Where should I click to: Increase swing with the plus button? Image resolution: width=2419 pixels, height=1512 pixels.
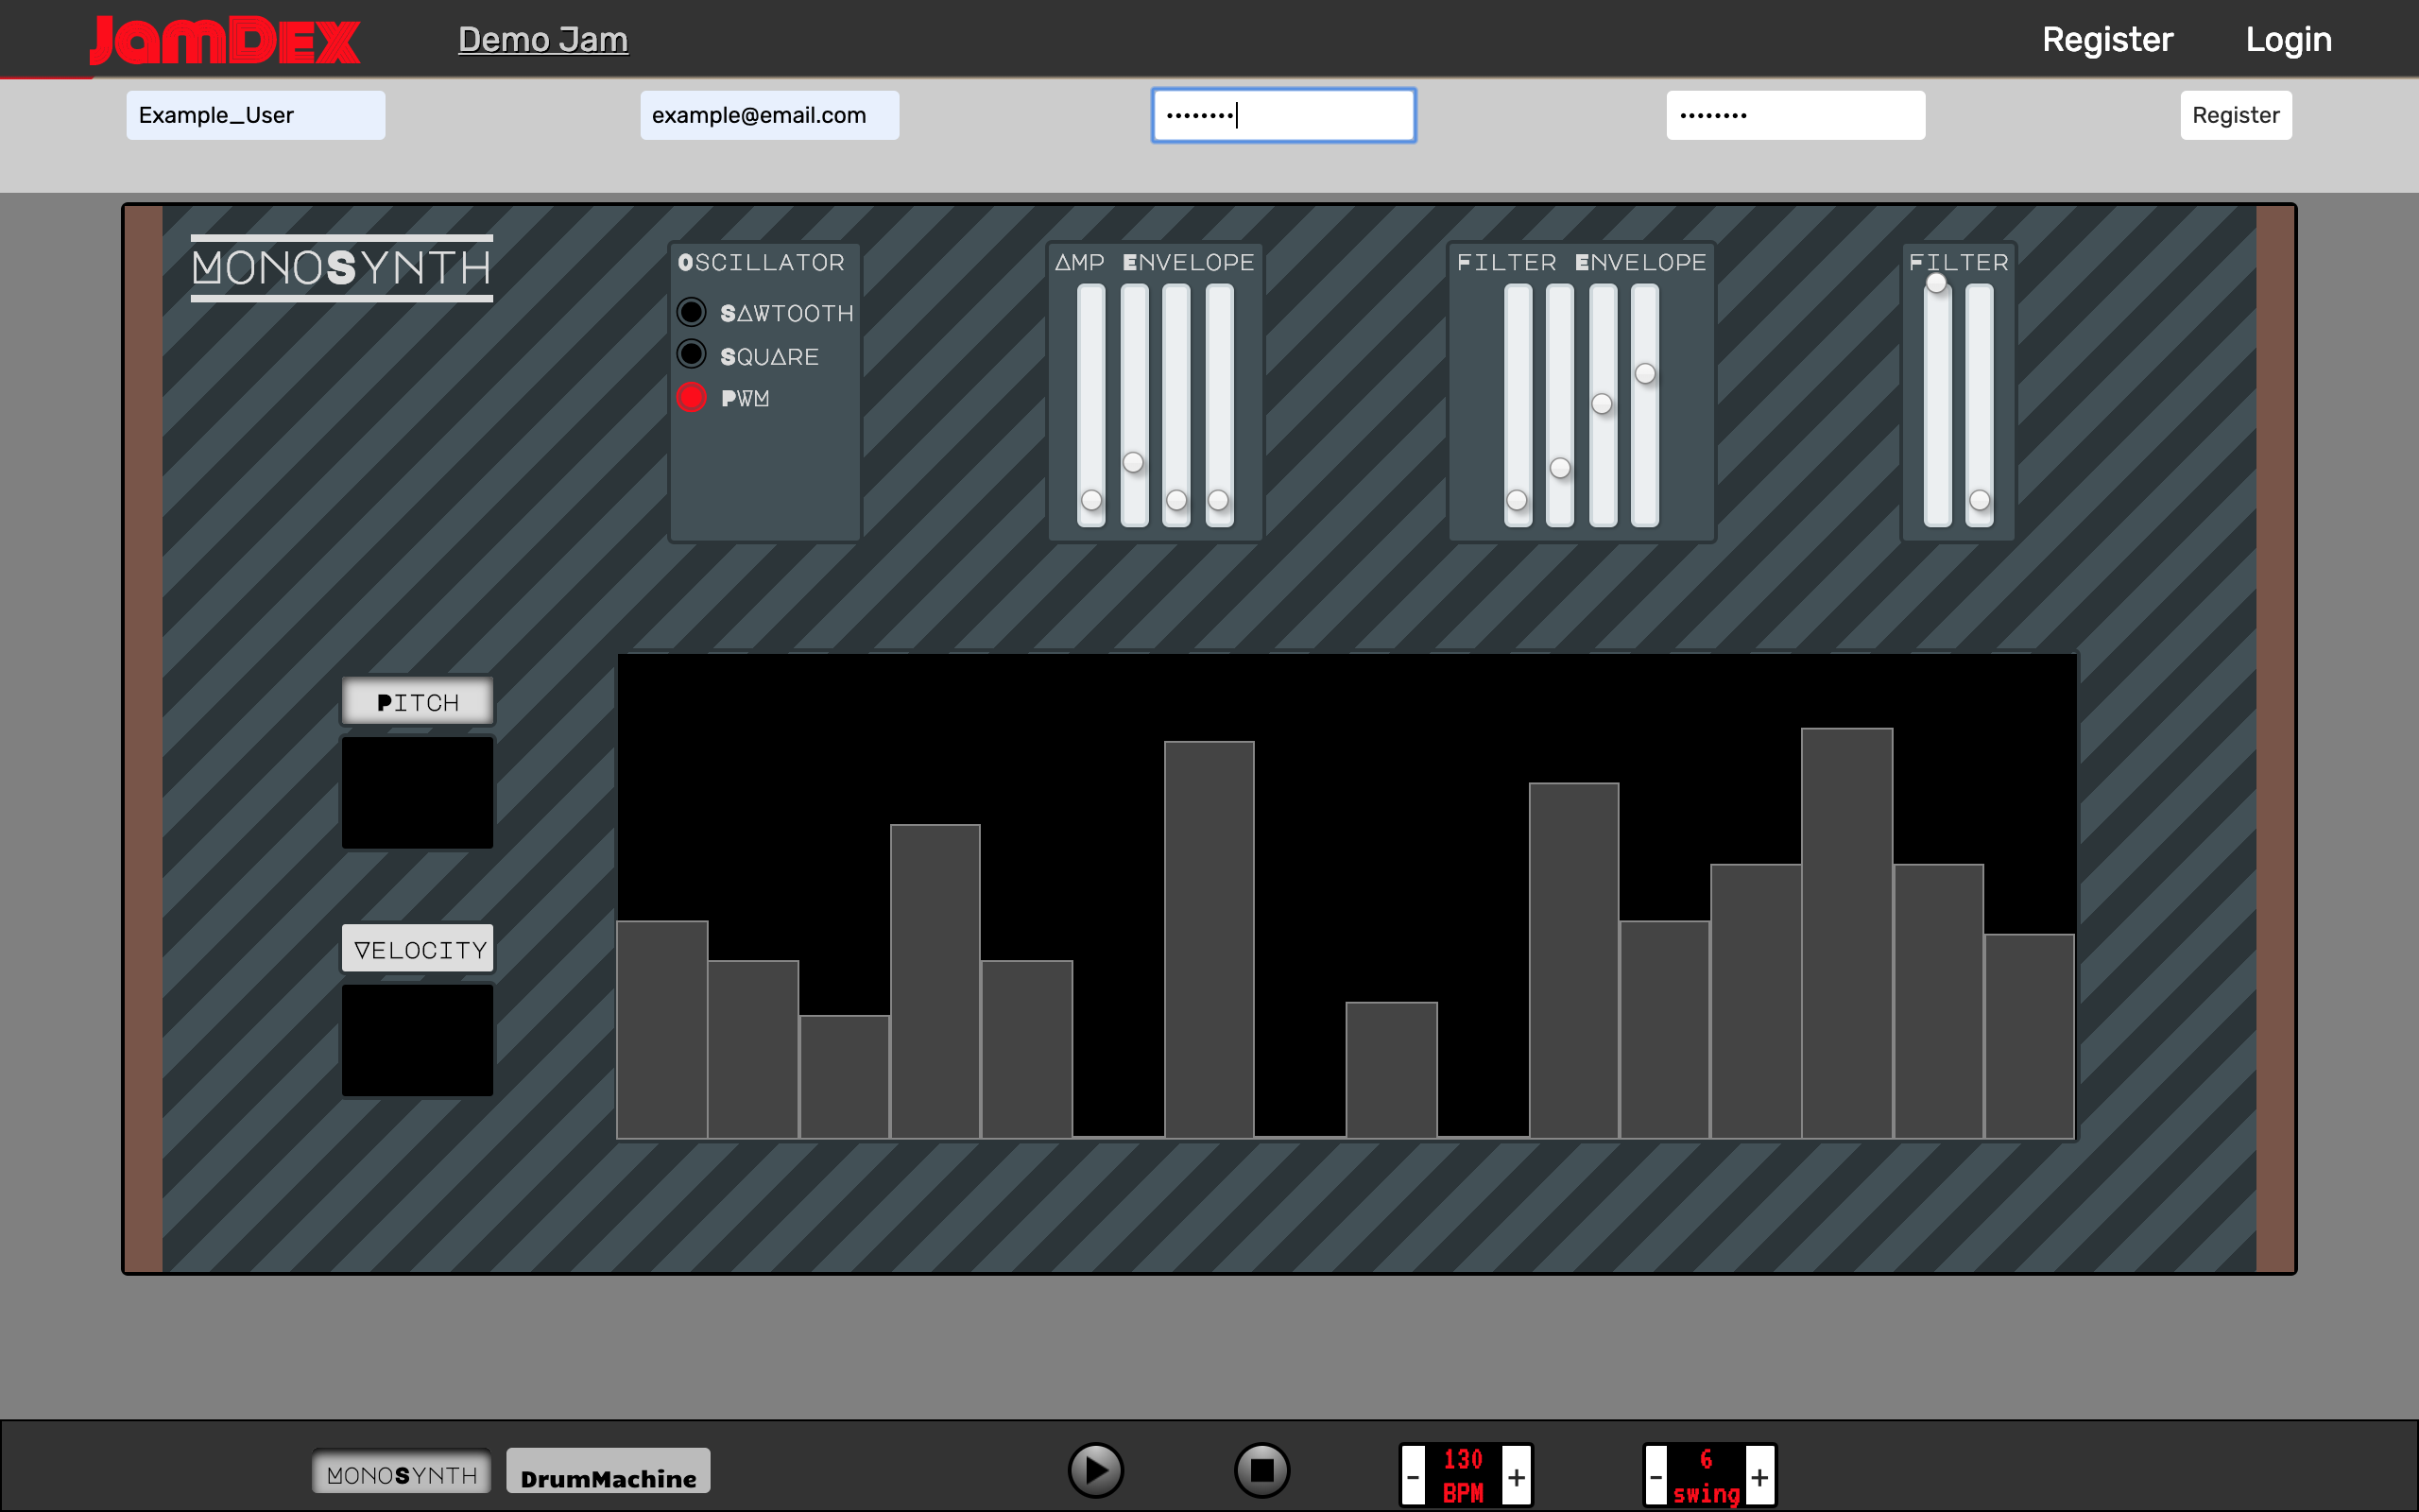pyautogui.click(x=1759, y=1476)
